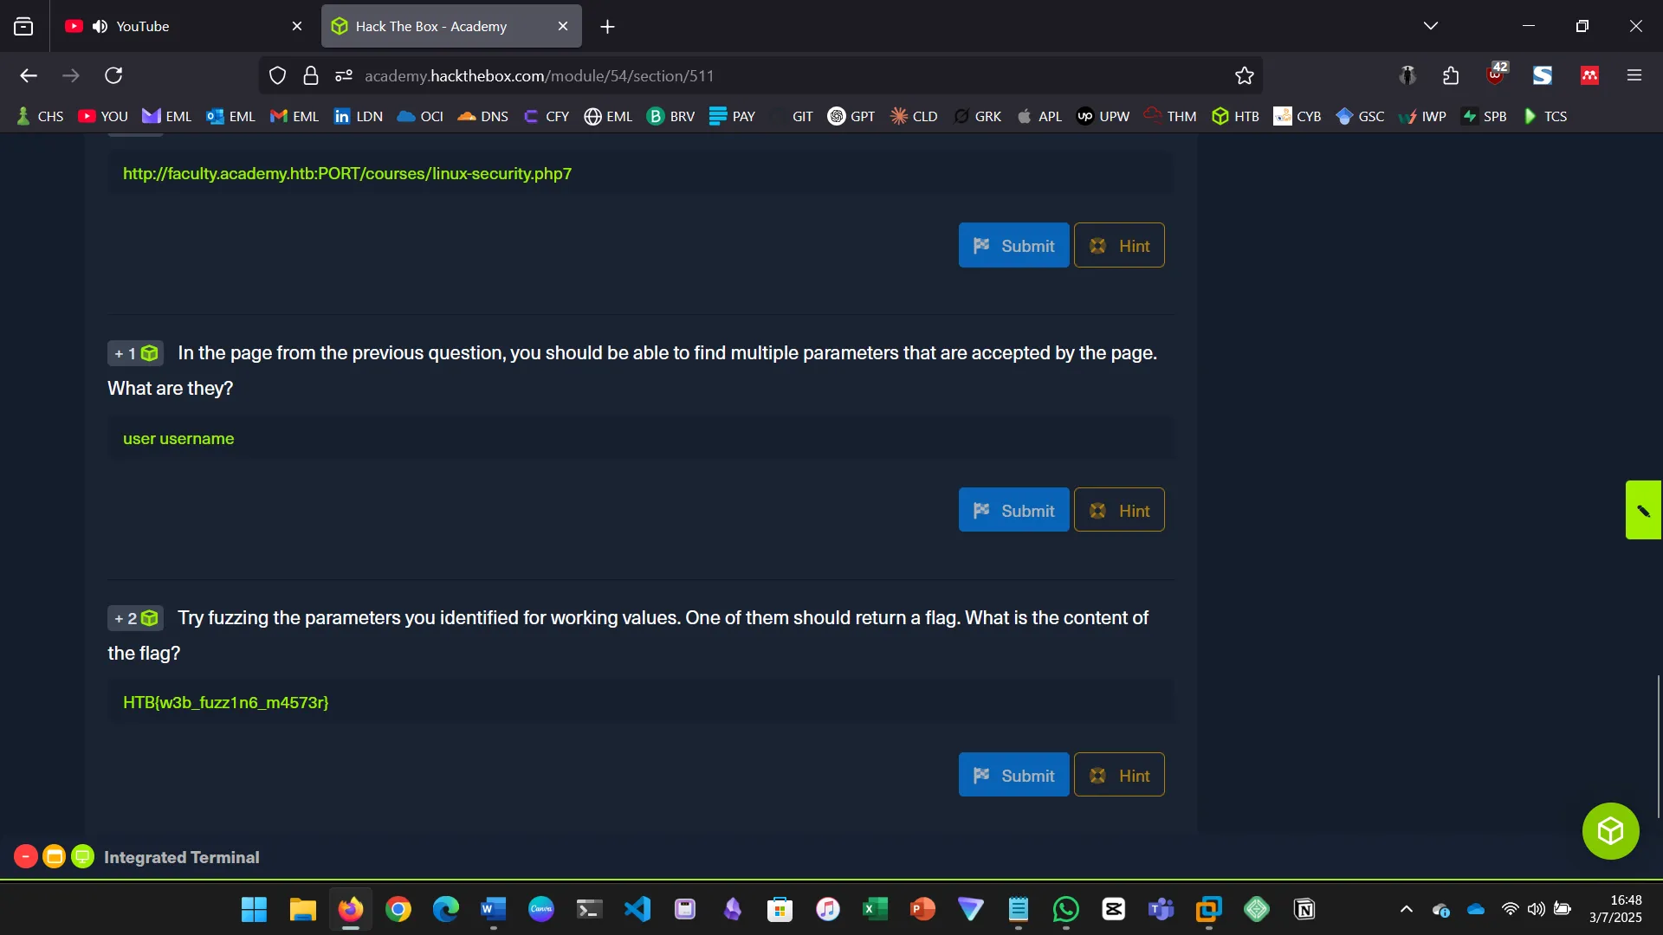This screenshot has height=935, width=1663.
Task: Click the padlock site security toggle
Action: (311, 75)
